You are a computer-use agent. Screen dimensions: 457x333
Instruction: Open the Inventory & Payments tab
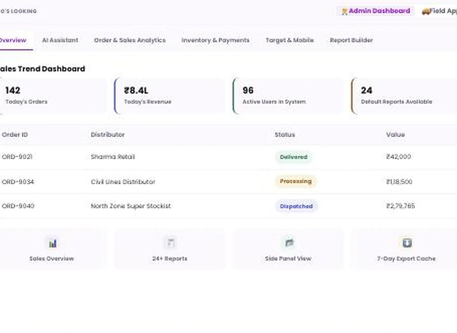point(216,40)
